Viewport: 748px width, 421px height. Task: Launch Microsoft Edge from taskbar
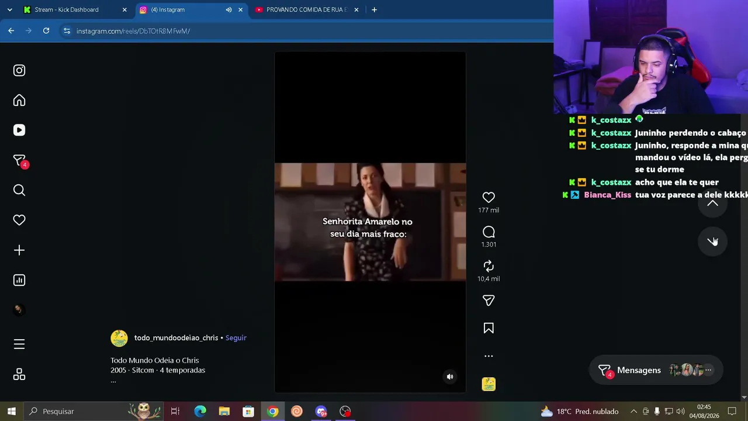[x=200, y=412]
